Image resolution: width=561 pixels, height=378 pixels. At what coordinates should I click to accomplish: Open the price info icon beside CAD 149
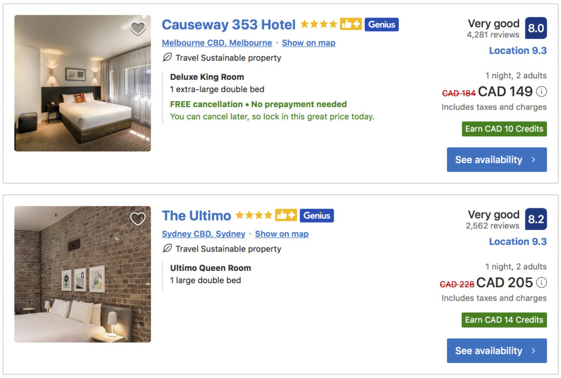(x=542, y=92)
